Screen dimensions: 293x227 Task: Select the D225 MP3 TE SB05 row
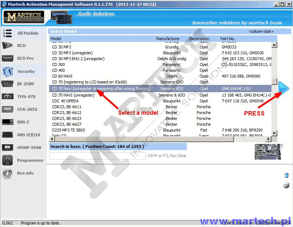click(x=160, y=130)
